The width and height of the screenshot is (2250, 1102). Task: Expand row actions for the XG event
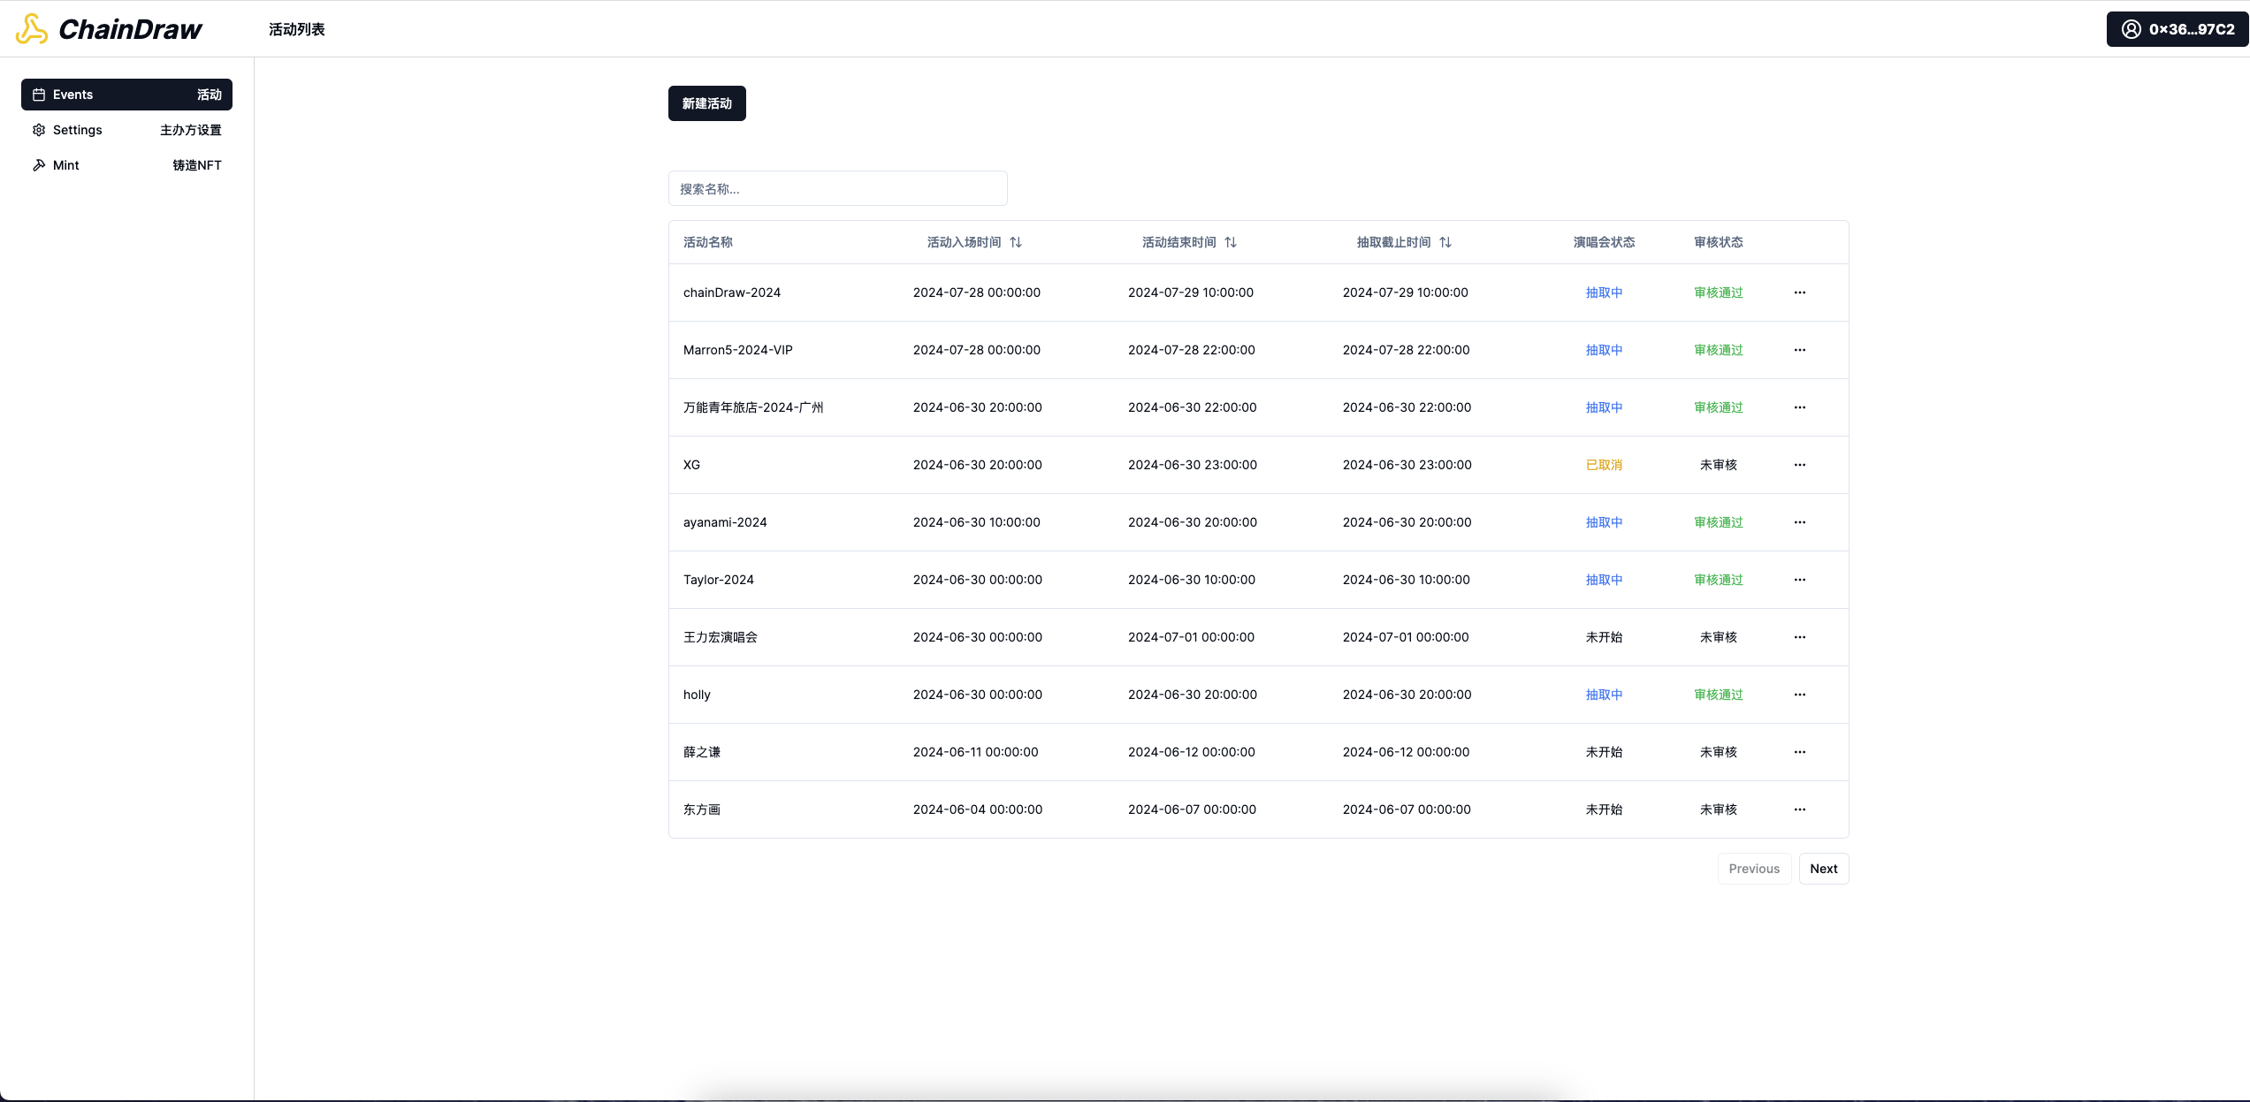(1800, 465)
